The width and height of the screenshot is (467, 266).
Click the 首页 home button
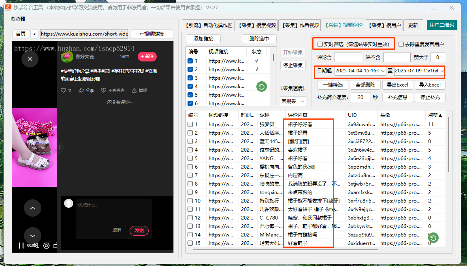click(x=21, y=34)
